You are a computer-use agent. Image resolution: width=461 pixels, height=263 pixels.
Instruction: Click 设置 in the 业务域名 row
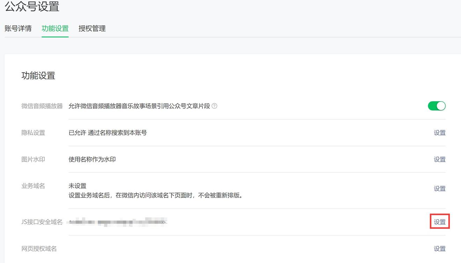pos(439,189)
